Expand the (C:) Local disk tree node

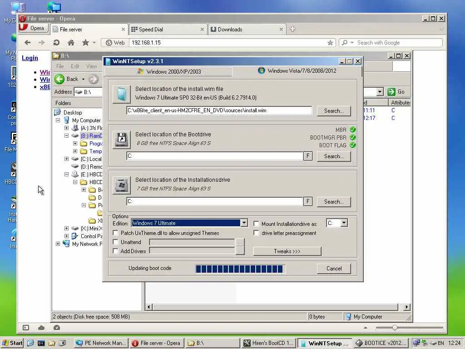(66, 159)
